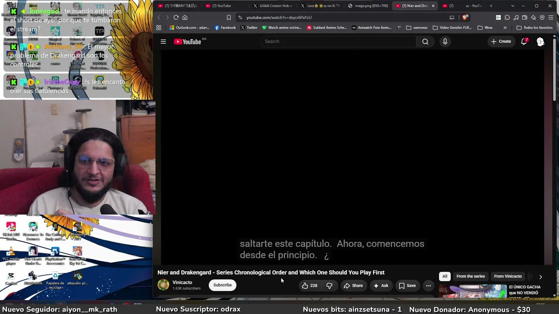
Task: Select the 'From Vinicacto' filter chip
Action: click(507, 276)
